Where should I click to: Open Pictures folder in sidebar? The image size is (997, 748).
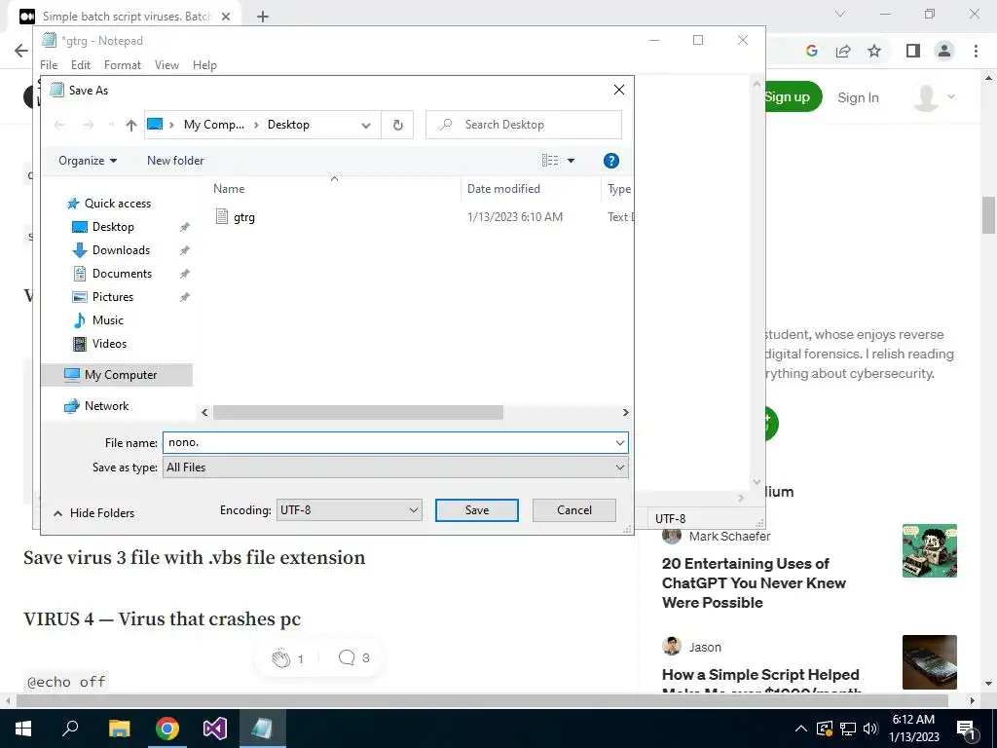click(113, 297)
